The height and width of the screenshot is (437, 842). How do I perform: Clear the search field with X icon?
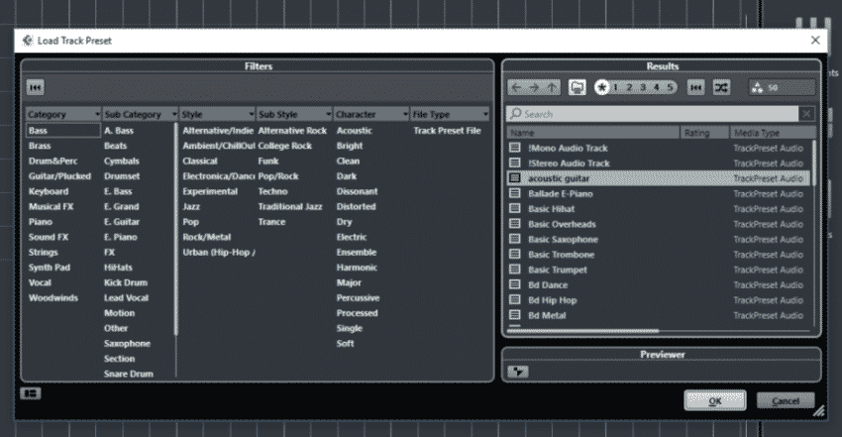pos(806,114)
